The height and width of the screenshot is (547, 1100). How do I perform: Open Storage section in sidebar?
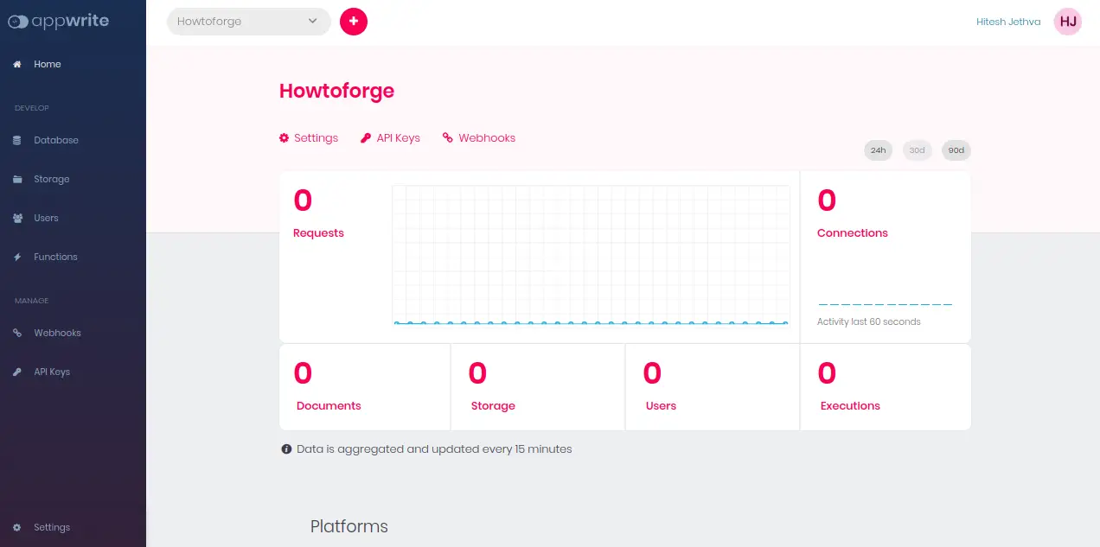pyautogui.click(x=52, y=180)
